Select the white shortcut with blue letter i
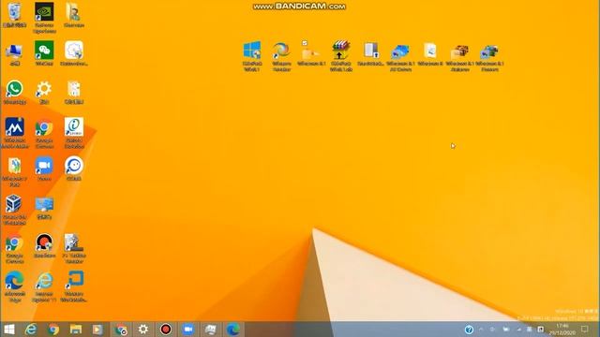Image resolution: width=600 pixels, height=337 pixels. pyautogui.click(x=74, y=127)
